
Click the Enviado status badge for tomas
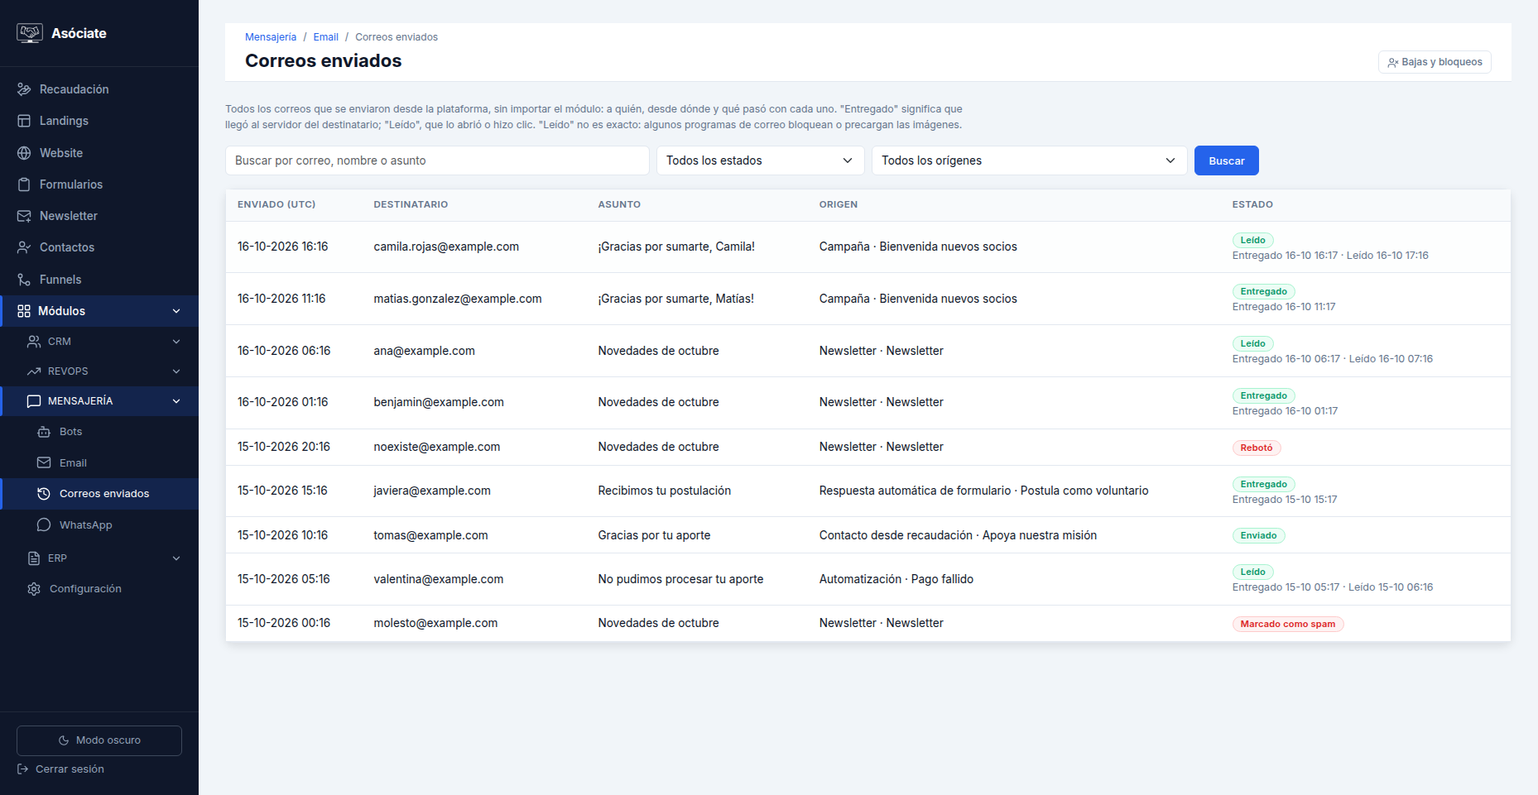1258,535
